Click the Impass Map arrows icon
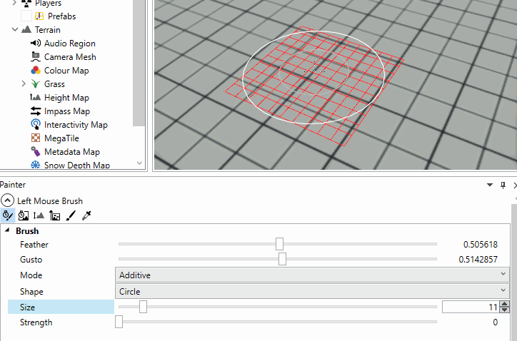The height and width of the screenshot is (341, 517). (36, 111)
